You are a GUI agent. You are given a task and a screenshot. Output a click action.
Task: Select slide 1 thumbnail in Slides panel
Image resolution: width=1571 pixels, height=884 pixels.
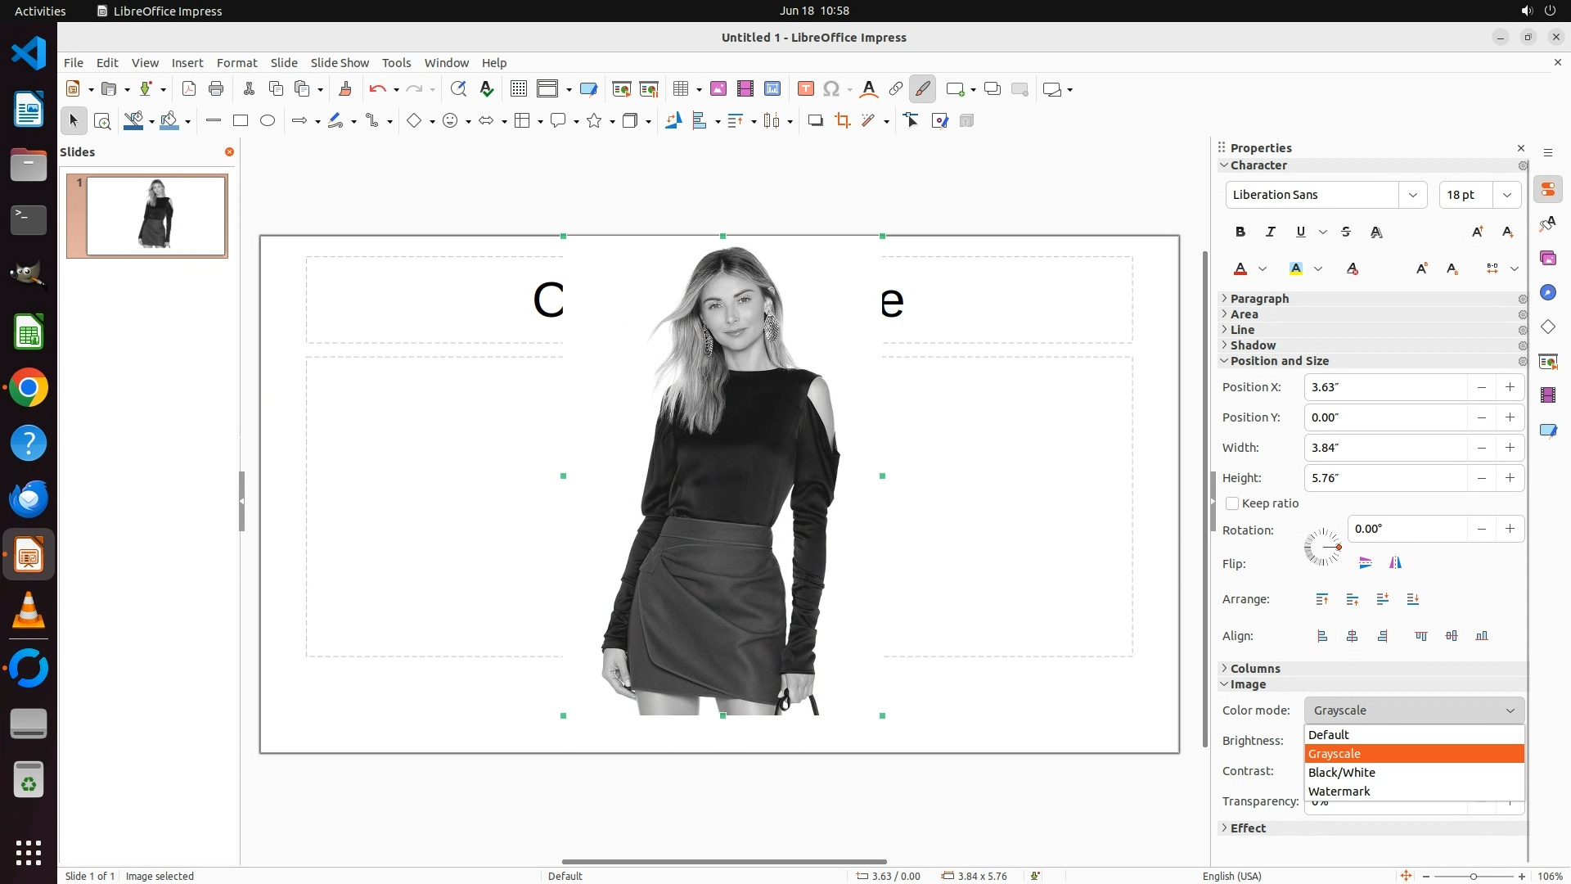pos(155,216)
